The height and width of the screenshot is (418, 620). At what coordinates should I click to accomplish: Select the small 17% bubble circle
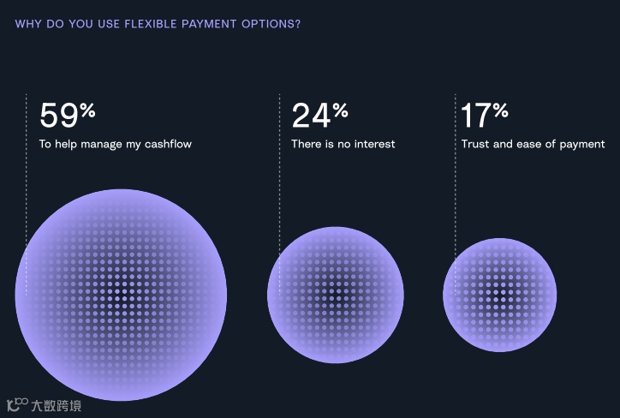pyautogui.click(x=499, y=295)
